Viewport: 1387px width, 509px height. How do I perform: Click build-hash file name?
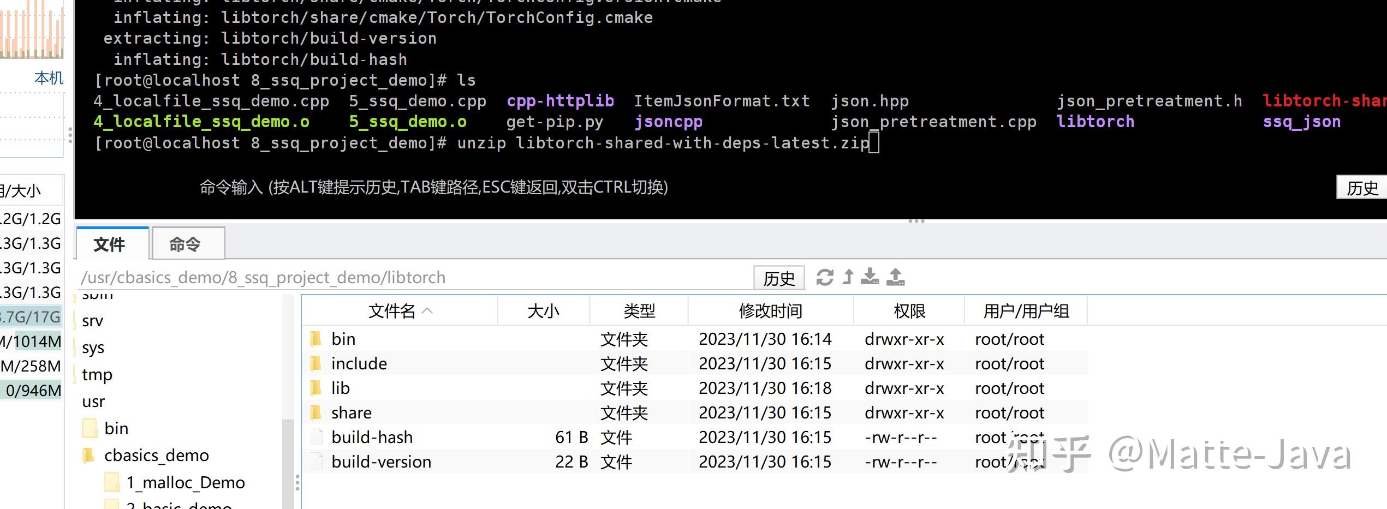(x=372, y=437)
